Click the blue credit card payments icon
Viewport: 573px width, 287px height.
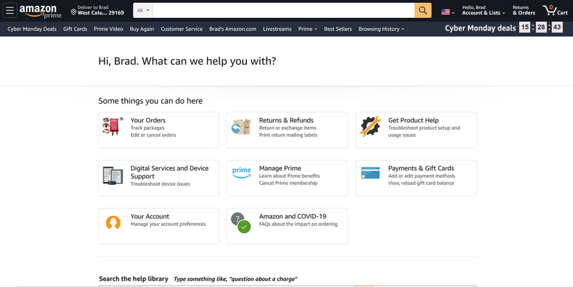[370, 173]
